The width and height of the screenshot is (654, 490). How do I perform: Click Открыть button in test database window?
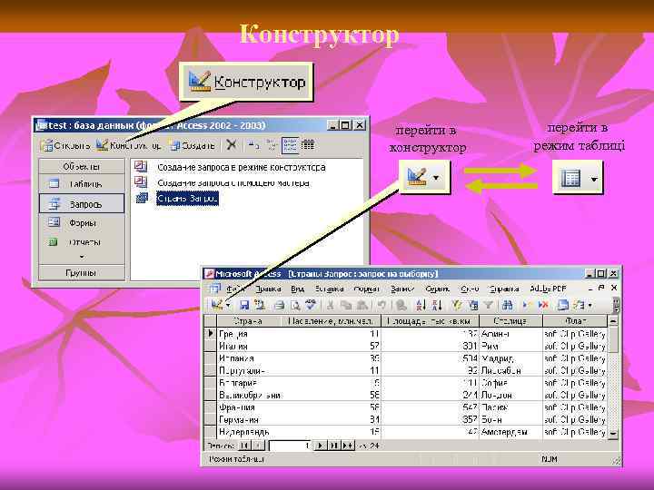tap(65, 145)
